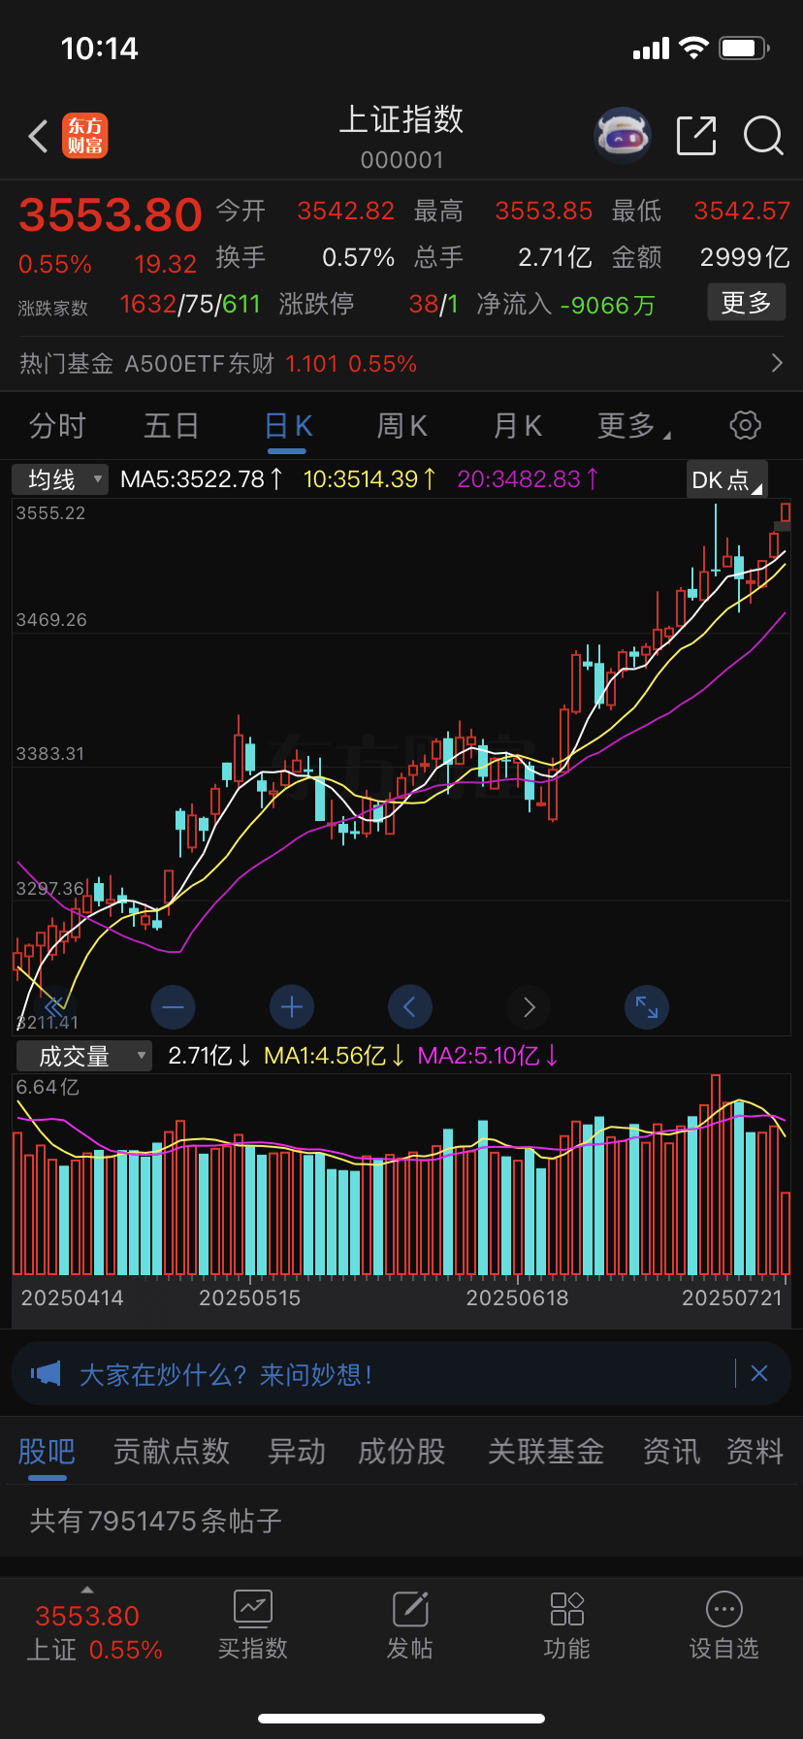Select the 日K tab

(288, 425)
